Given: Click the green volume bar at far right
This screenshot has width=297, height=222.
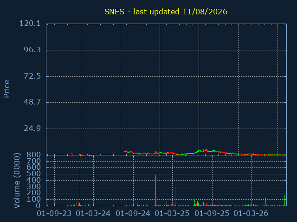Looking at the screenshot, I should pos(284,200).
